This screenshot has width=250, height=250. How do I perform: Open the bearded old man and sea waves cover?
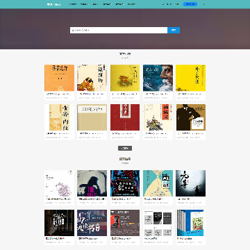pyautogui.click(x=158, y=78)
